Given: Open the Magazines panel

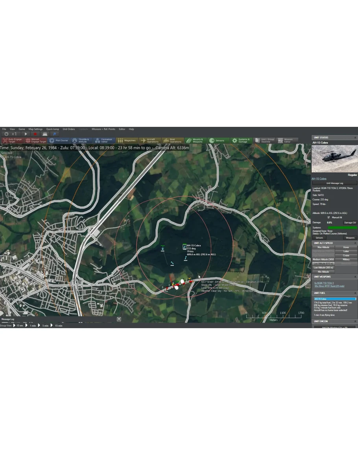Looking at the screenshot, I should pos(127,140).
